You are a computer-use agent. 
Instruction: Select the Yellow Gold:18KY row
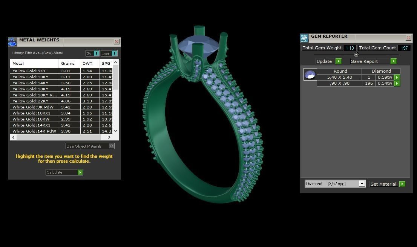pyautogui.click(x=61, y=89)
